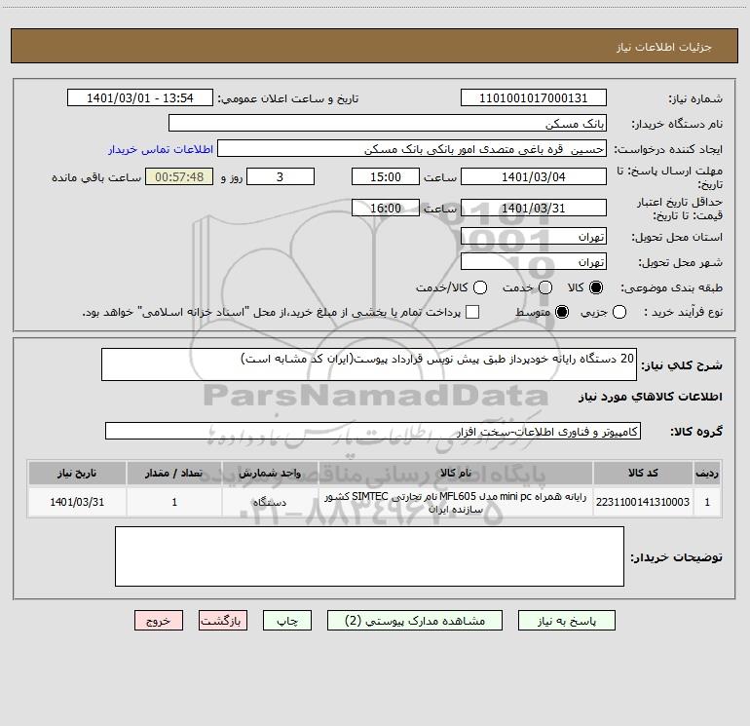Screen dimensions: 750x726
Task: Click the delivery city field تهران
Action: [534, 261]
